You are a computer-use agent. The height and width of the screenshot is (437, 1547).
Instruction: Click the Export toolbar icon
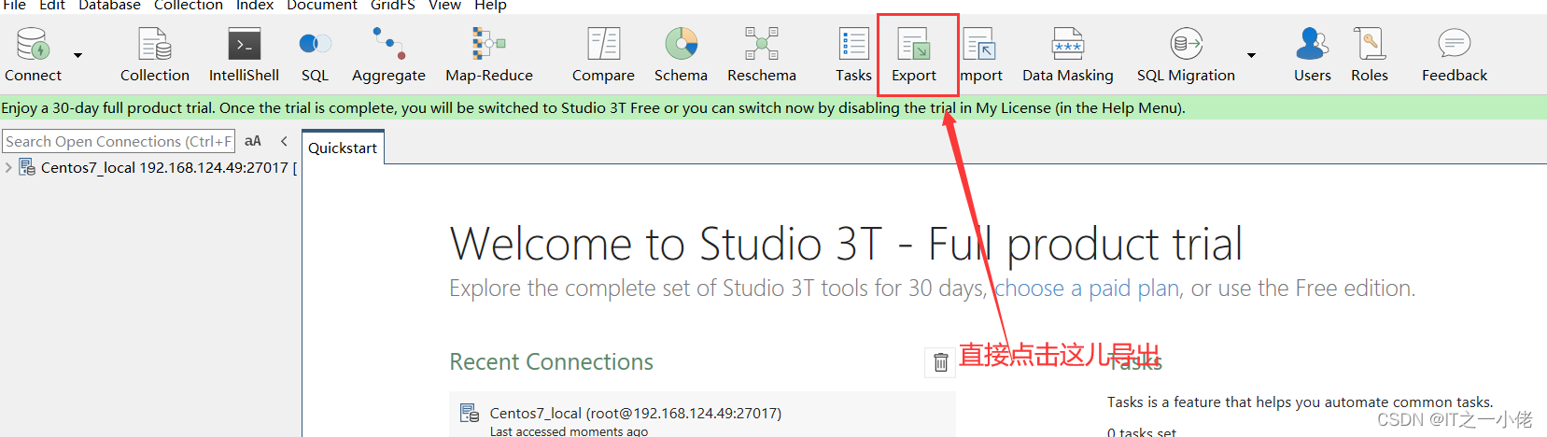coord(914,54)
